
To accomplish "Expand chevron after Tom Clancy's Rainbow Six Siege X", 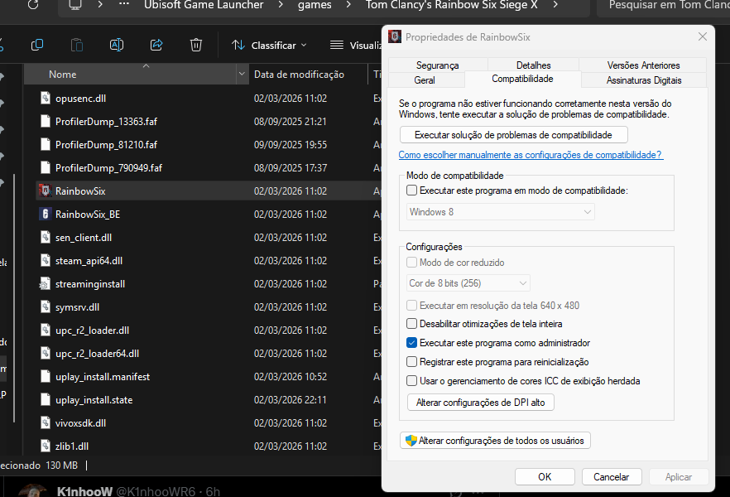I will pyautogui.click(x=555, y=5).
